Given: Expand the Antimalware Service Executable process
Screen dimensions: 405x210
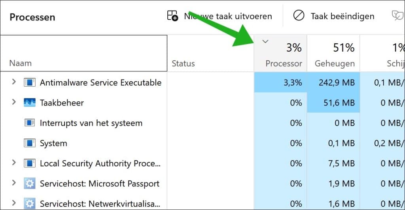Looking at the screenshot, I should click(x=14, y=82).
